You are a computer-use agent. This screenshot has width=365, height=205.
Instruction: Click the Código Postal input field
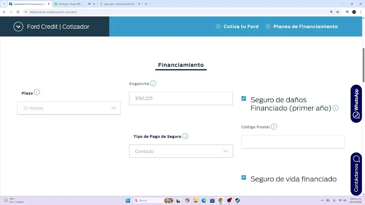coord(293,142)
